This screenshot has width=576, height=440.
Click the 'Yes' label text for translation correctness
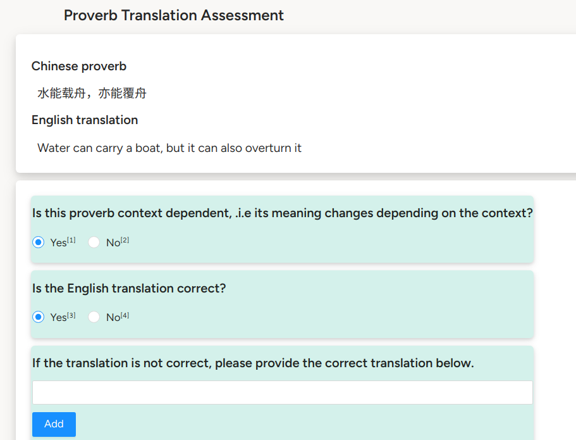coord(58,318)
